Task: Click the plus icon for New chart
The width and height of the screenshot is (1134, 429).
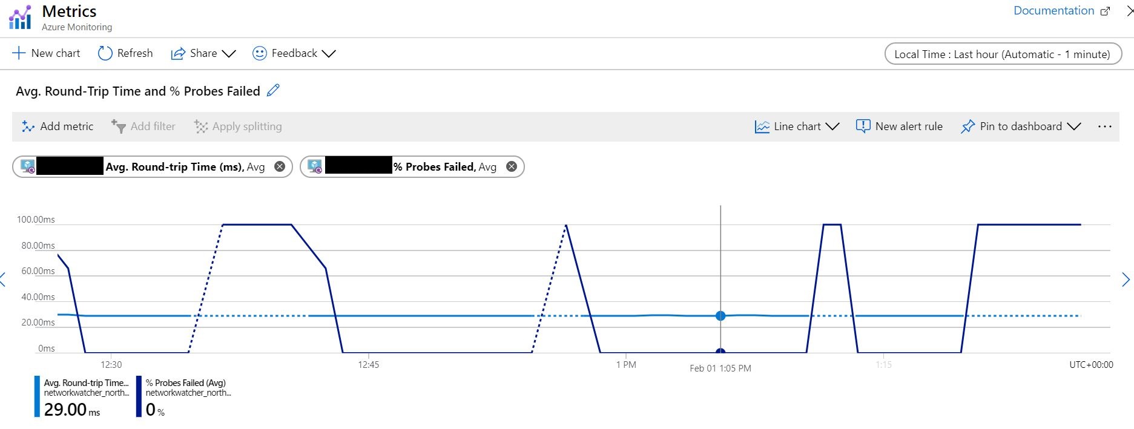Action: click(x=19, y=53)
